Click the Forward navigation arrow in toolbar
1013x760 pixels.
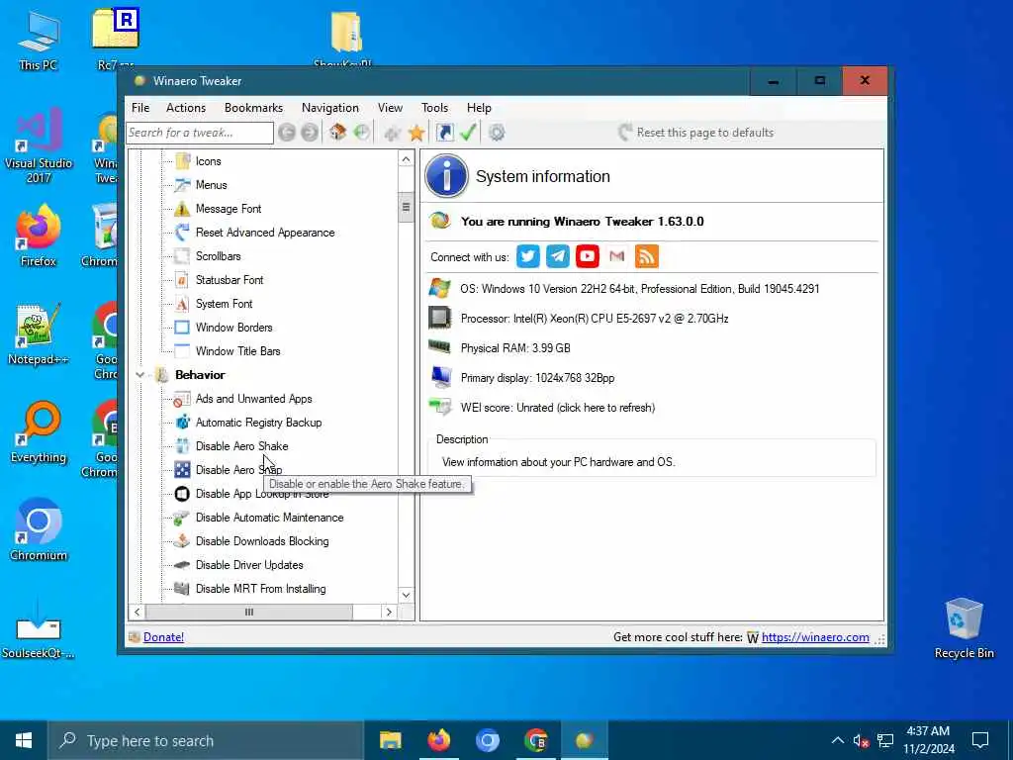310,133
